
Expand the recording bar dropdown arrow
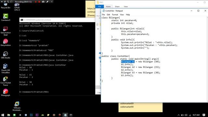point(2,2)
